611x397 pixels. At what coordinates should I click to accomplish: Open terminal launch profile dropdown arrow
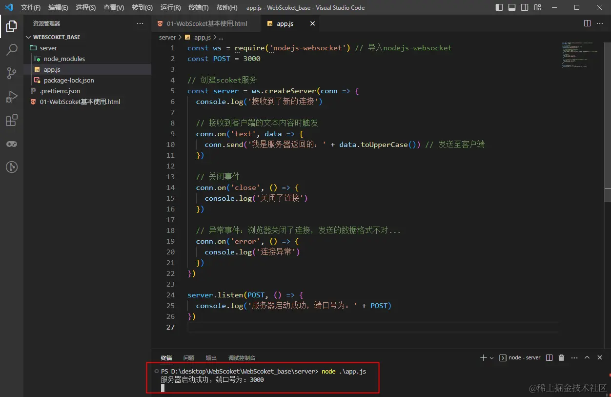pyautogui.click(x=491, y=358)
